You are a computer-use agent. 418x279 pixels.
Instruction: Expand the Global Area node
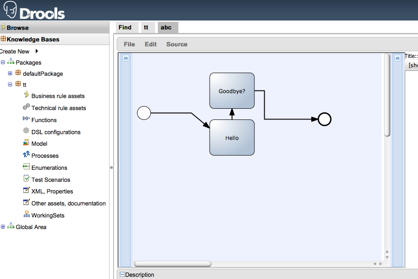tap(3, 227)
